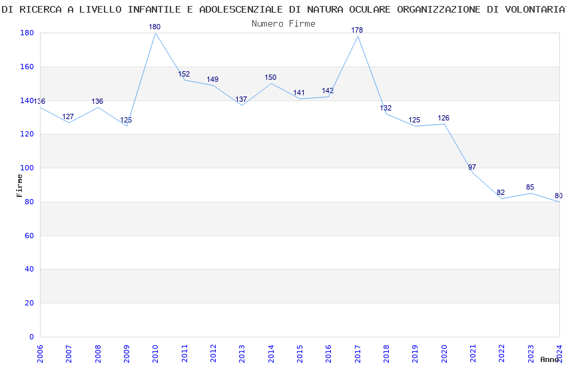The image size is (566, 366).
Task: Click the 180 data label at 2010
Action: (x=154, y=27)
